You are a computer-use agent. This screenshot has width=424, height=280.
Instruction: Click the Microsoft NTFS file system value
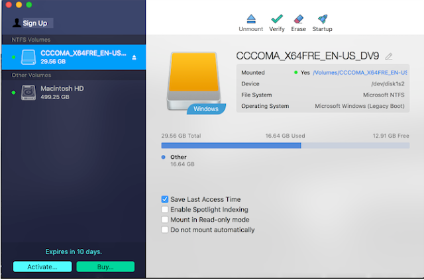(384, 95)
